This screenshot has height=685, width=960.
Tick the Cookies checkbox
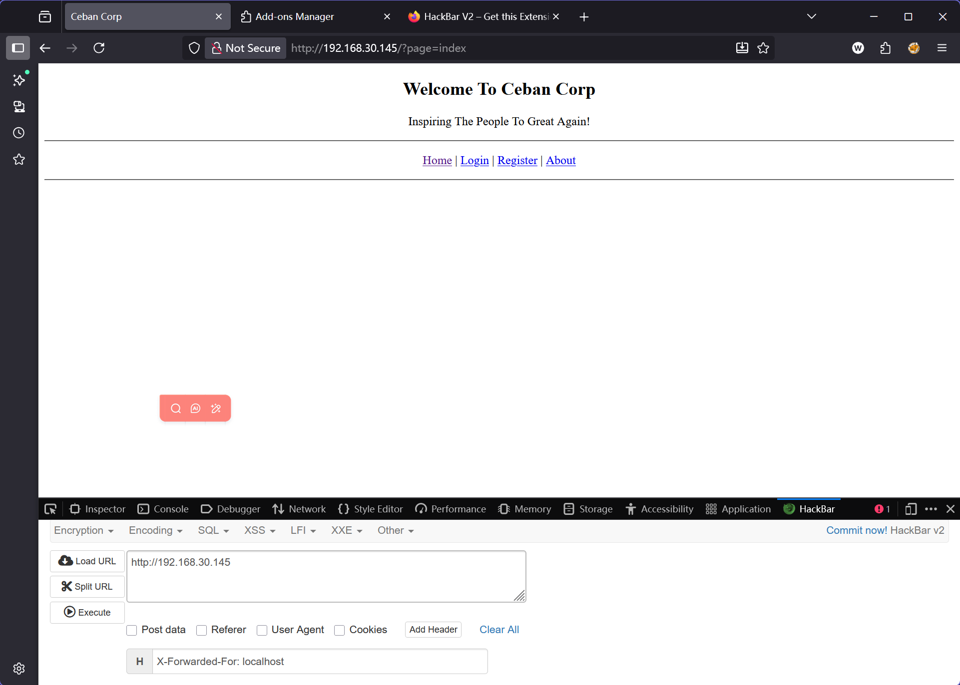pos(340,630)
